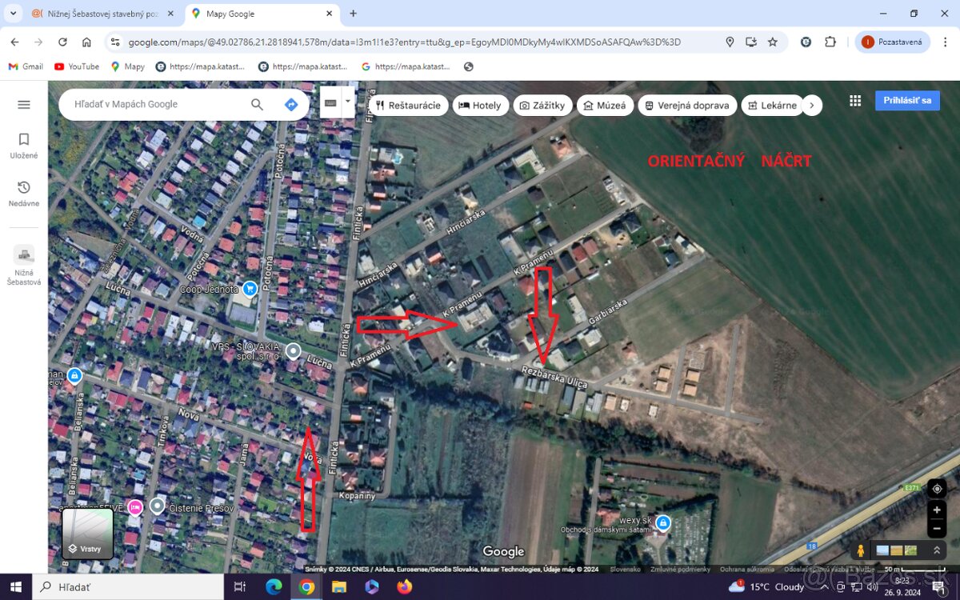The width and height of the screenshot is (960, 600).
Task: Open the directions icon in search bar
Action: [x=290, y=104]
